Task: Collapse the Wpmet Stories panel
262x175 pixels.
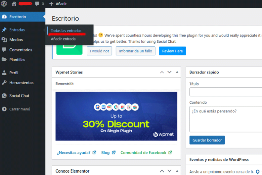Action: [177, 72]
